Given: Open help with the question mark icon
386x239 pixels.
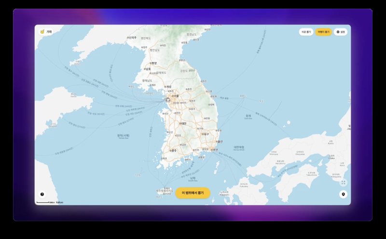Looking at the screenshot, I should click(42, 194).
